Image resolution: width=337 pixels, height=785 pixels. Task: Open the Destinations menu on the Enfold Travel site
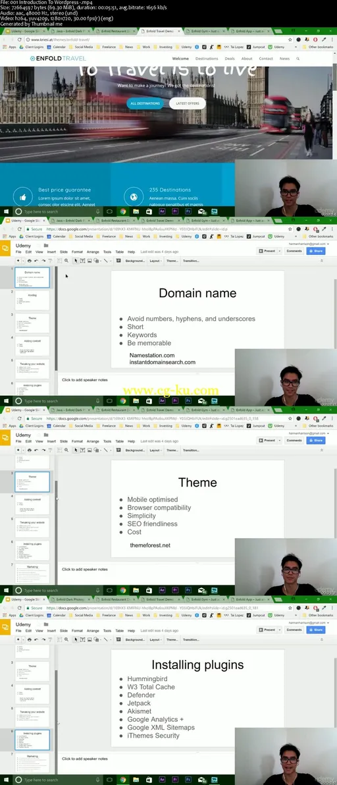(207, 59)
